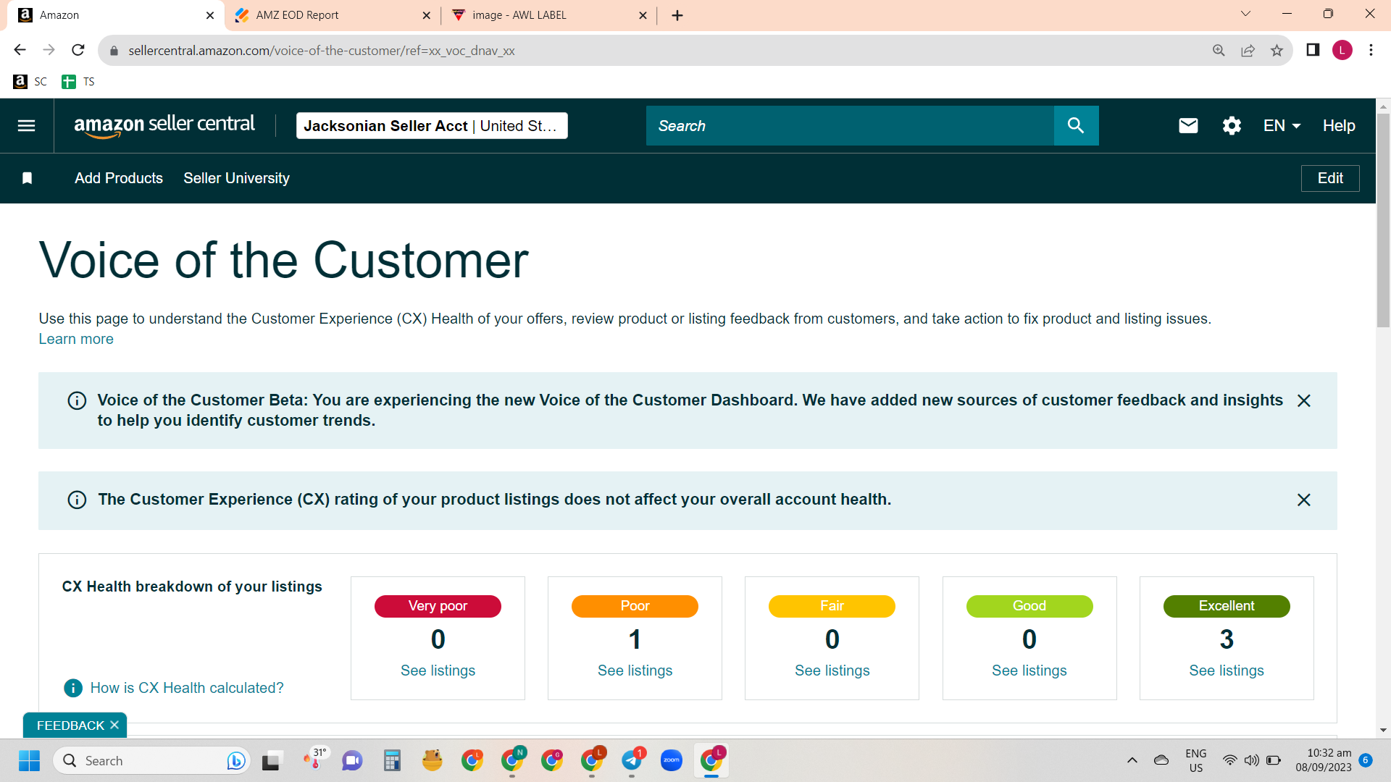Close the AMZ EOD Report tab
The height and width of the screenshot is (782, 1391).
pyautogui.click(x=427, y=15)
